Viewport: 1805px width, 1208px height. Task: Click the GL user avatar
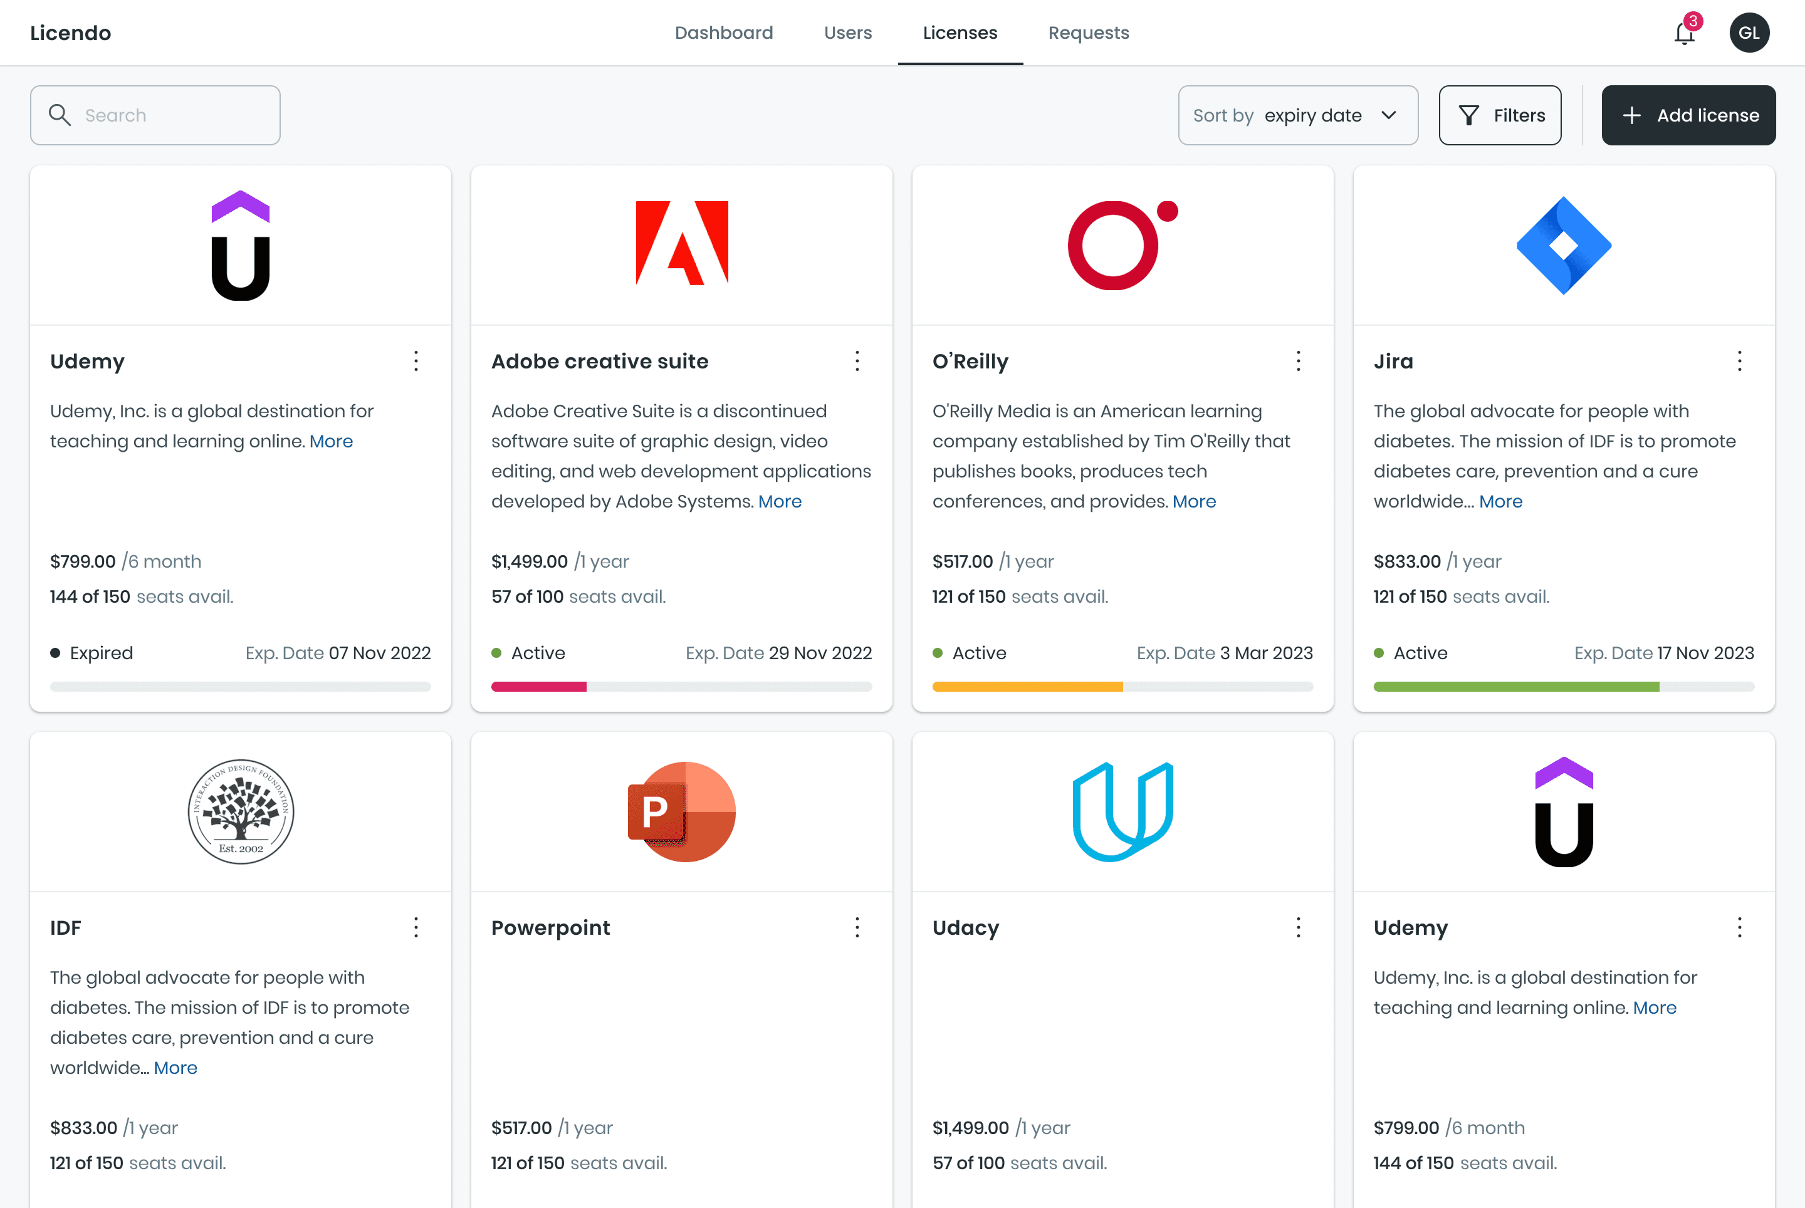1749,33
